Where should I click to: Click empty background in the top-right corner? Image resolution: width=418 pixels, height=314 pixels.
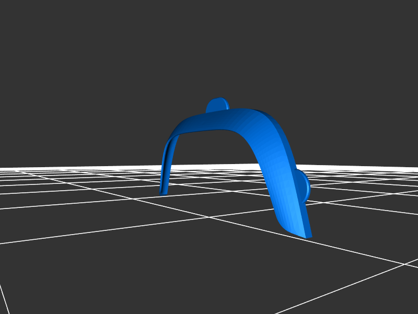(x=397, y=21)
